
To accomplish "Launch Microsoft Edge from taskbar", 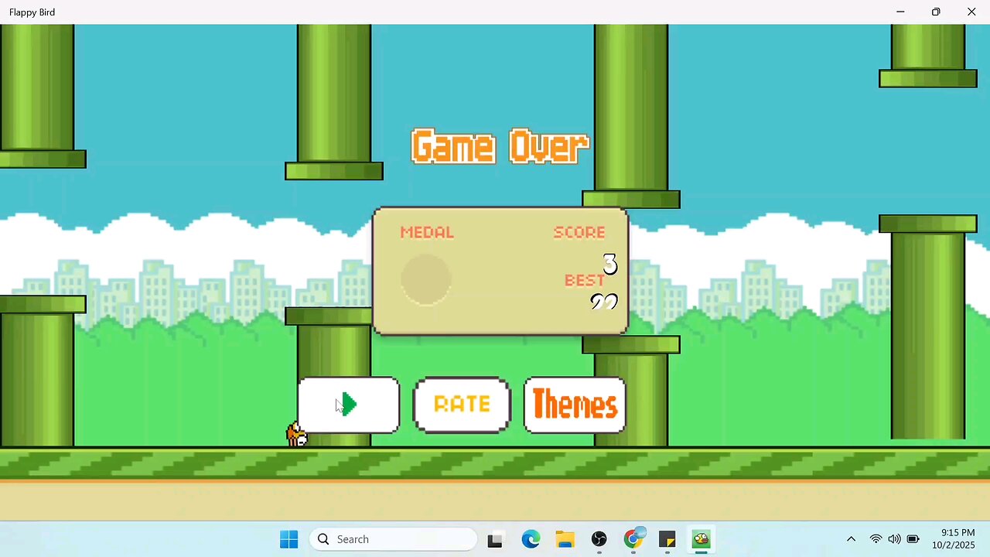I will (531, 539).
